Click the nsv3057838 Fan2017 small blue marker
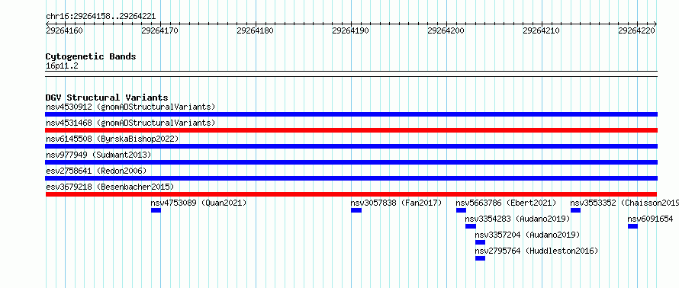Screen dimensions: 679x288 point(356,210)
